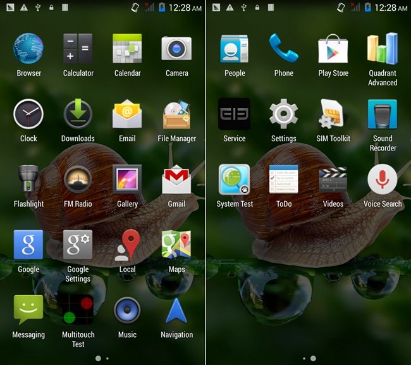This screenshot has width=411, height=365.
Task: Tap the Flashlight app icon
Action: coord(28,179)
